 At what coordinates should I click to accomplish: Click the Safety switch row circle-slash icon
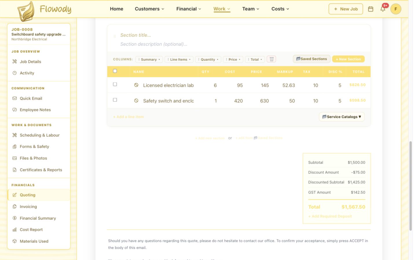(136, 101)
